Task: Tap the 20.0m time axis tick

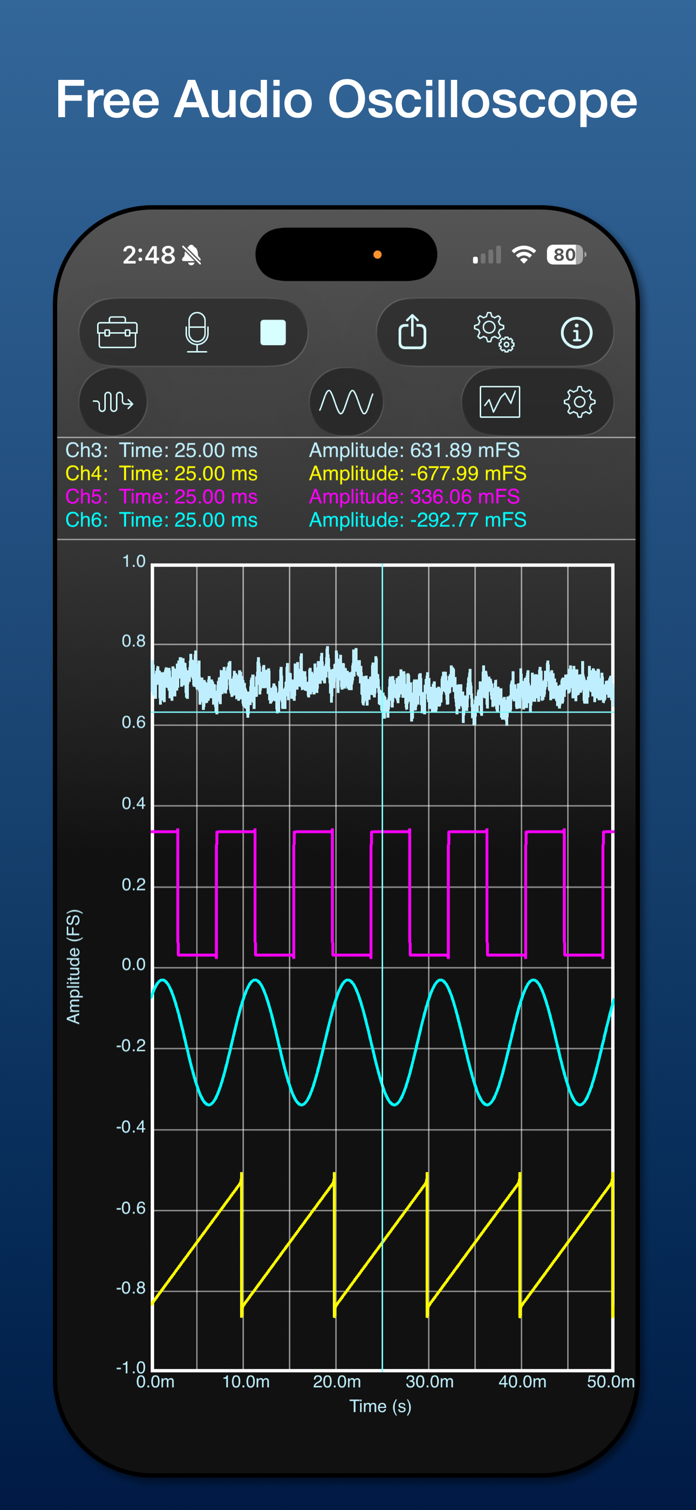Action: pyautogui.click(x=337, y=1381)
